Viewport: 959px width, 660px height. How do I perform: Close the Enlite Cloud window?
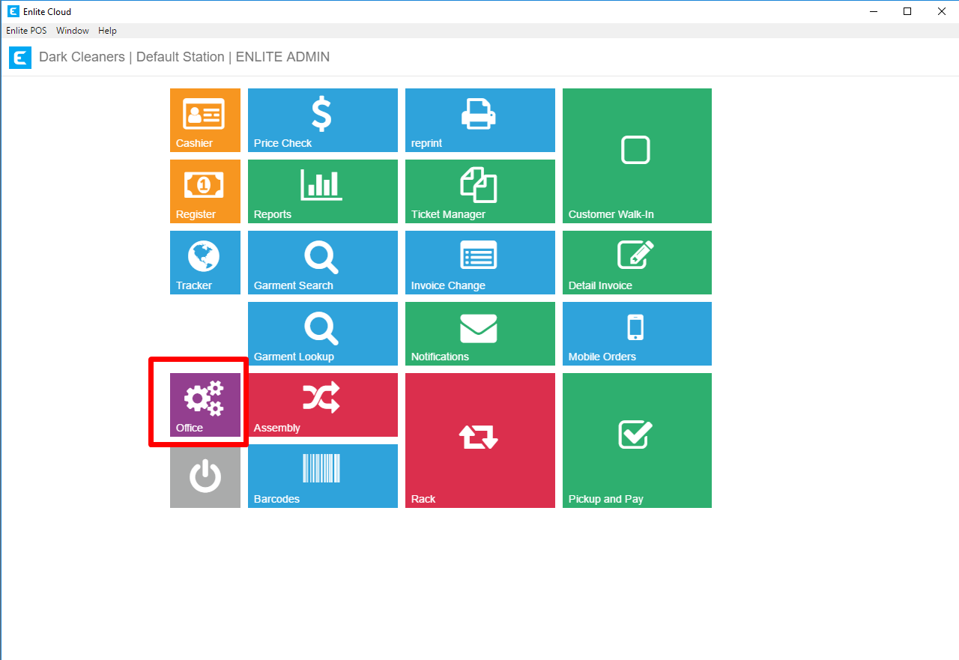coord(942,11)
